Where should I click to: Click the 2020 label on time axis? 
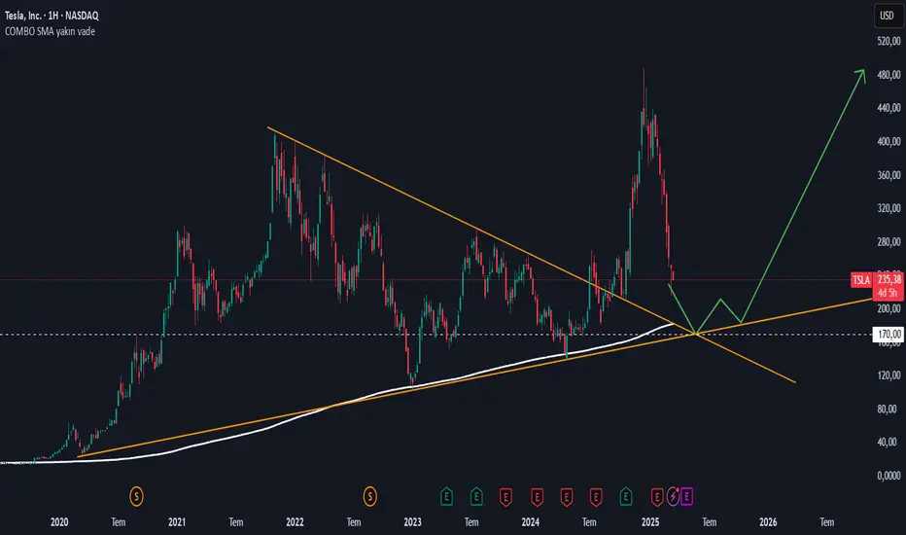point(59,522)
